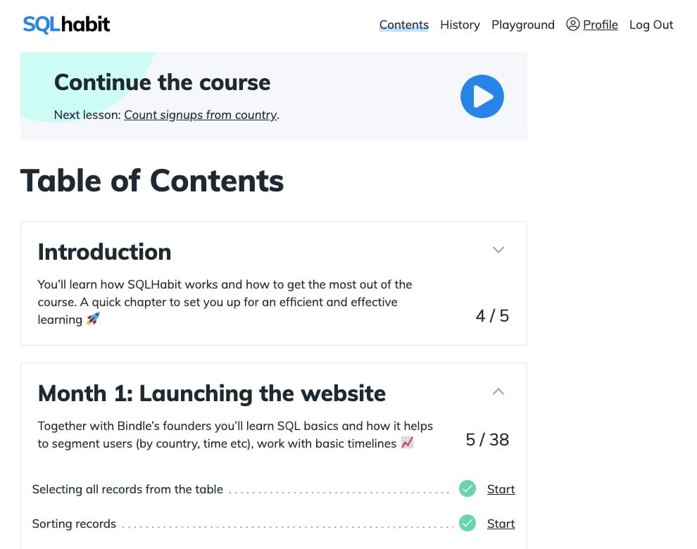This screenshot has height=549, width=697.
Task: Click the green checkmark for Sorting records
Action: pos(467,523)
